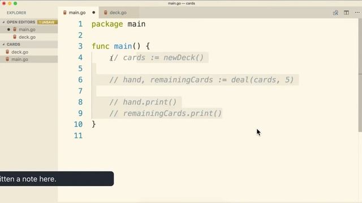Click the Go icon on the main.go tab

pyautogui.click(x=65, y=12)
